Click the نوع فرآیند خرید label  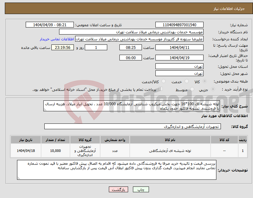tap(235, 89)
